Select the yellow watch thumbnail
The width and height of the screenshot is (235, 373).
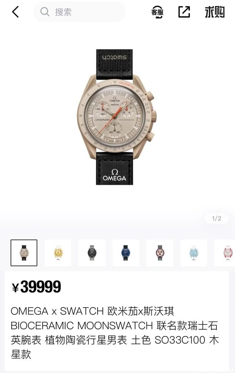coord(58,252)
